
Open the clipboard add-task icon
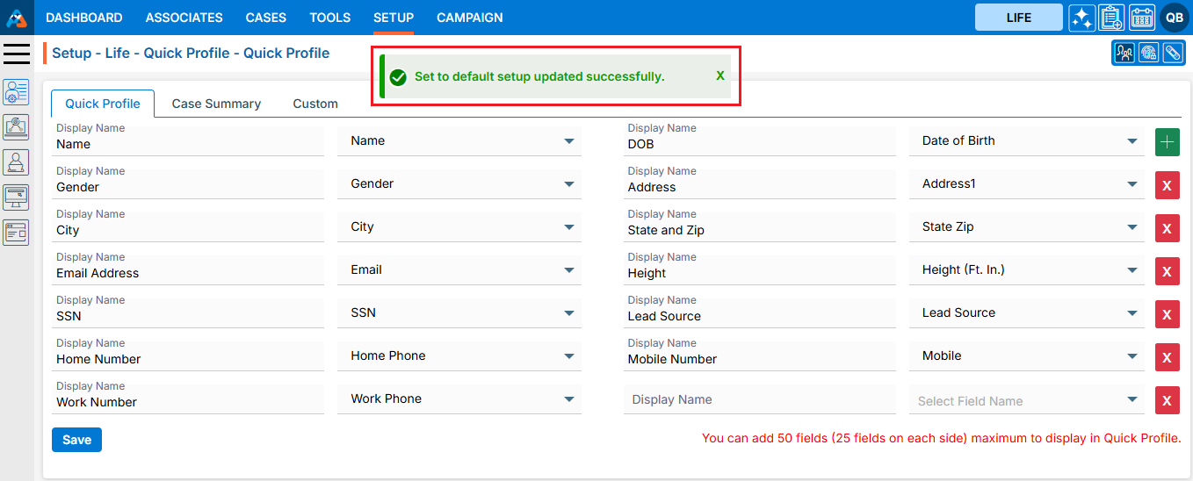click(1111, 18)
